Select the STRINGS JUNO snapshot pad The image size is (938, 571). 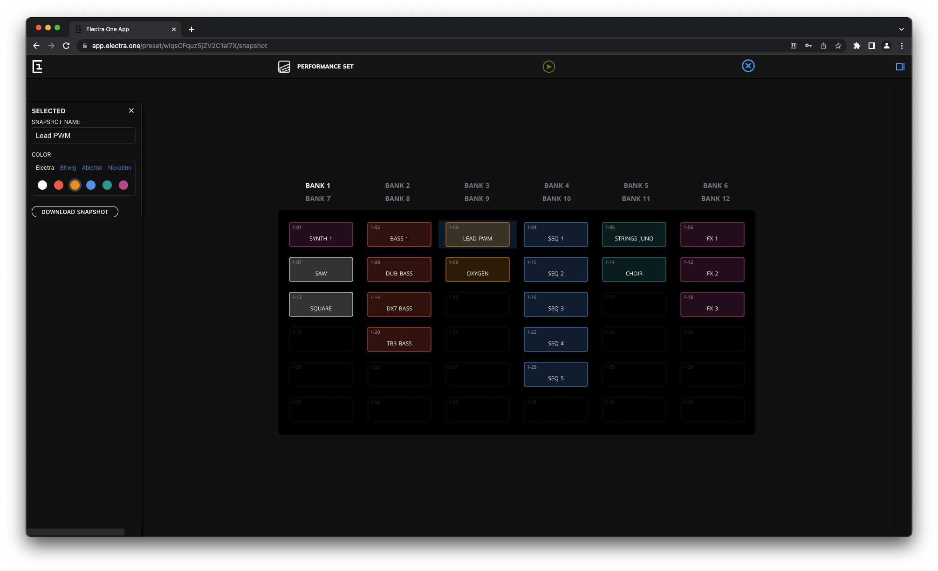tap(634, 234)
